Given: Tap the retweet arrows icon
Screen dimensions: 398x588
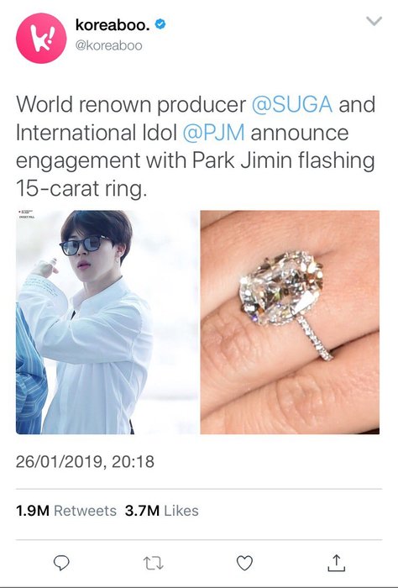Looking at the screenshot, I should point(154,564).
